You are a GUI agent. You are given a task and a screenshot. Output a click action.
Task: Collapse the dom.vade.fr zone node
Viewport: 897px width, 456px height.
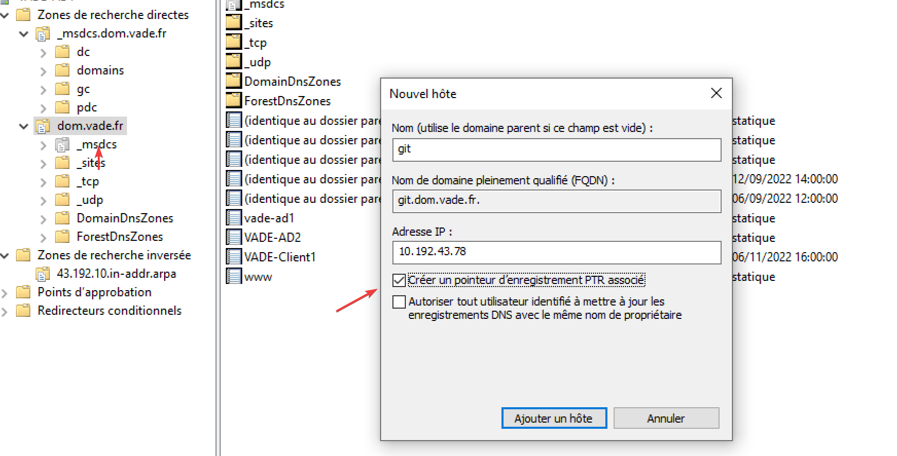24,126
